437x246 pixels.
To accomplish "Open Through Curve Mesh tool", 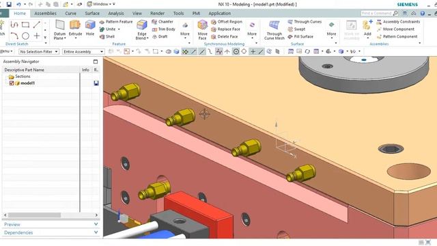I will coord(274,30).
